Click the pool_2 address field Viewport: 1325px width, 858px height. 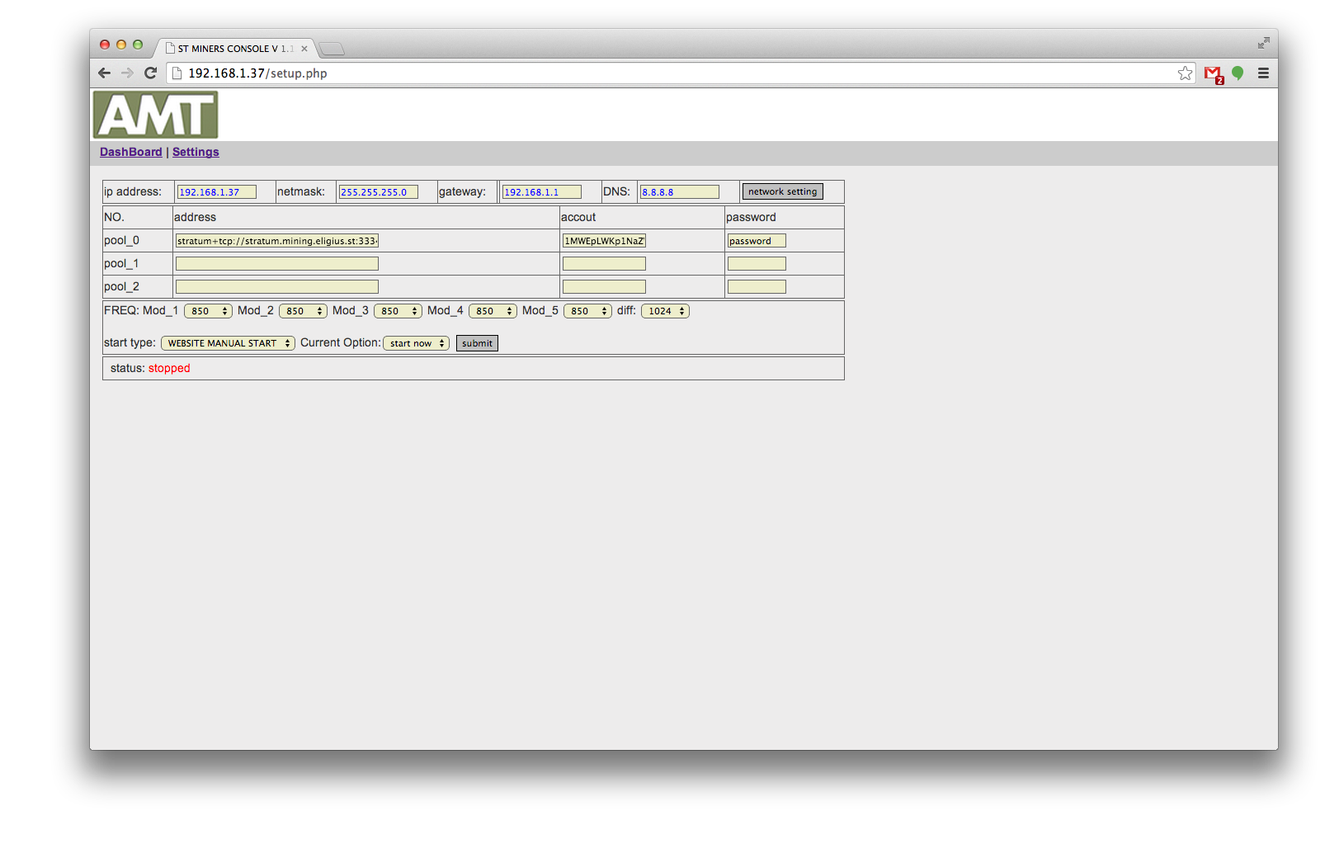point(277,287)
